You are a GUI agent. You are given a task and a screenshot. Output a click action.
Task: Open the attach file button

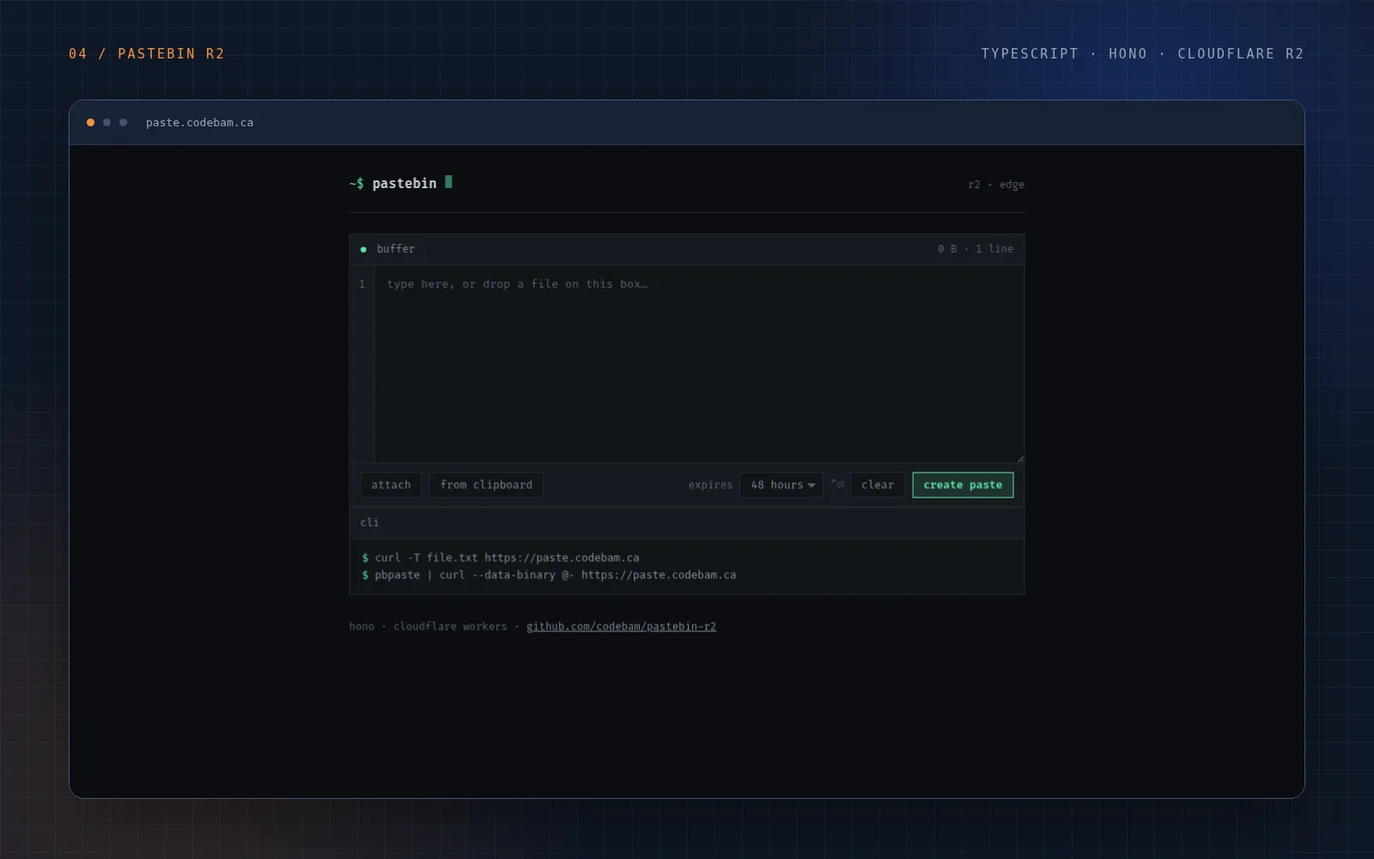click(x=391, y=485)
